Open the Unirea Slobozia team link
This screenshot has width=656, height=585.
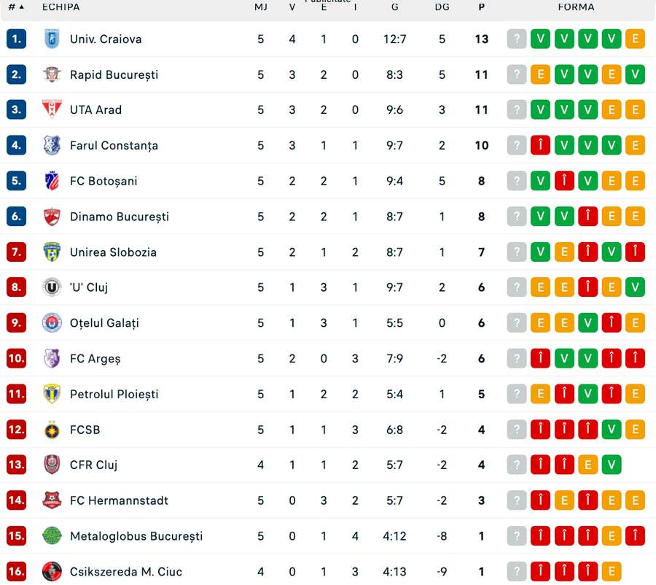pos(113,252)
